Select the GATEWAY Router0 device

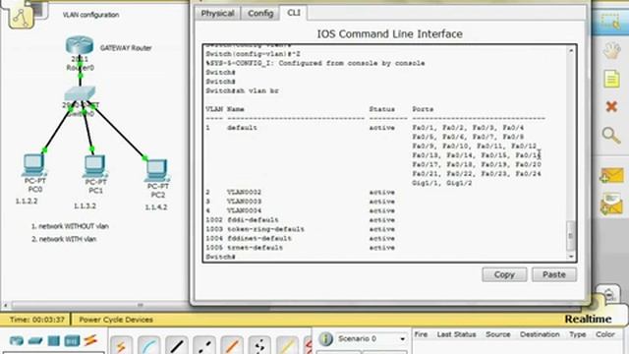click(80, 45)
